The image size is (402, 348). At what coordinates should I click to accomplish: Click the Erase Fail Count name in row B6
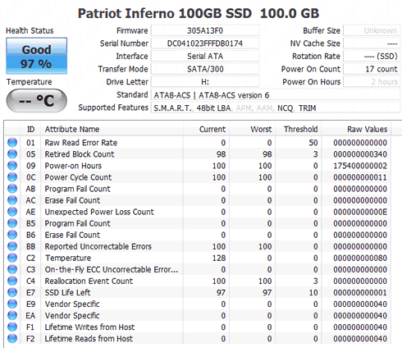72,235
